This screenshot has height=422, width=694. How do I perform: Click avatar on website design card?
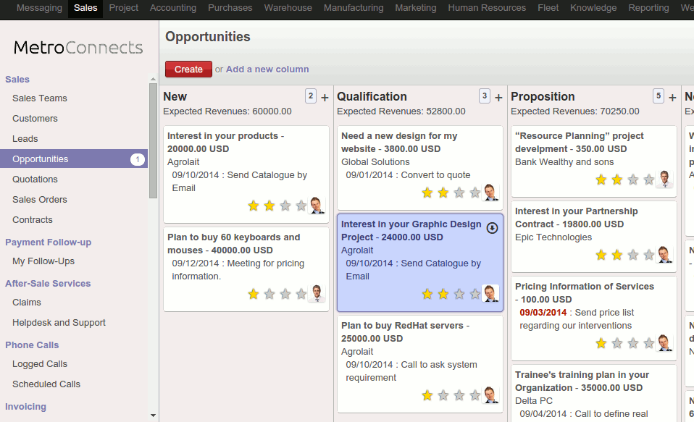click(490, 193)
